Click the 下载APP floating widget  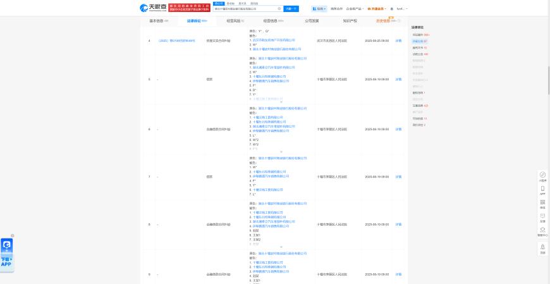point(7,254)
